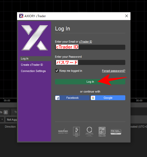Click the Facebook logo icon
This screenshot has height=157, width=147.
click(x=57, y=98)
